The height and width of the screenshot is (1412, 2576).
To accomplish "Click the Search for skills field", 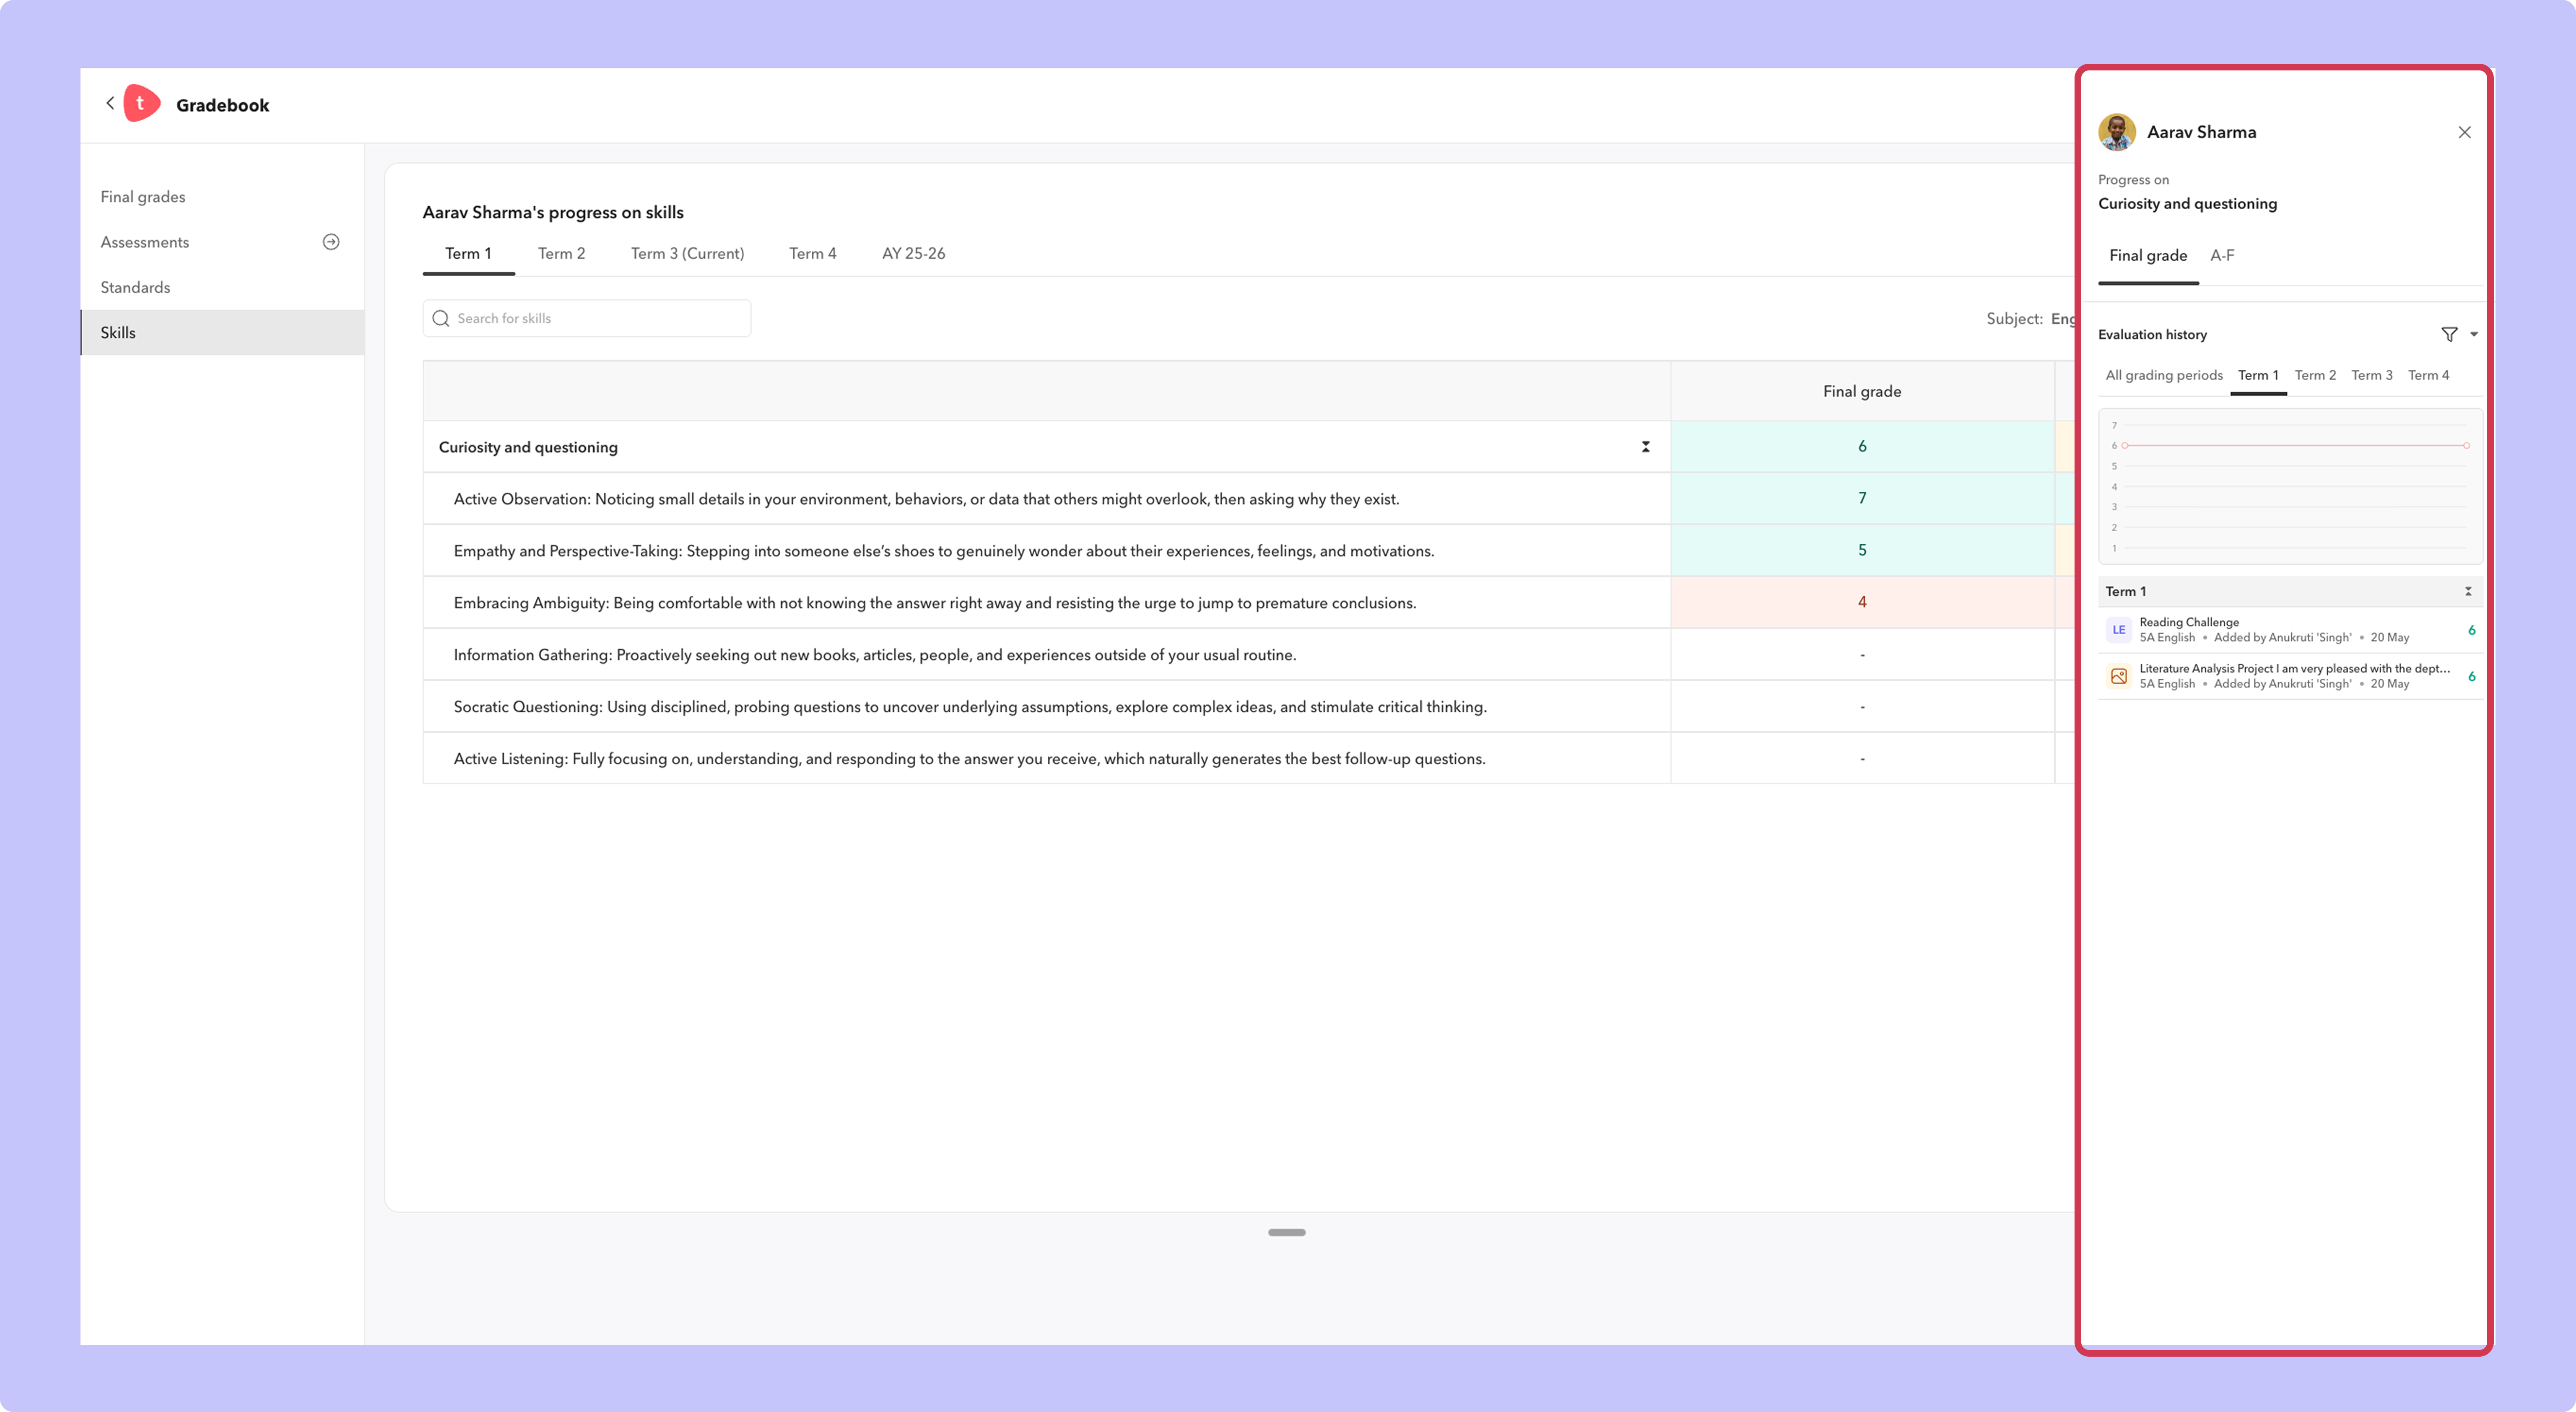I will coord(587,318).
